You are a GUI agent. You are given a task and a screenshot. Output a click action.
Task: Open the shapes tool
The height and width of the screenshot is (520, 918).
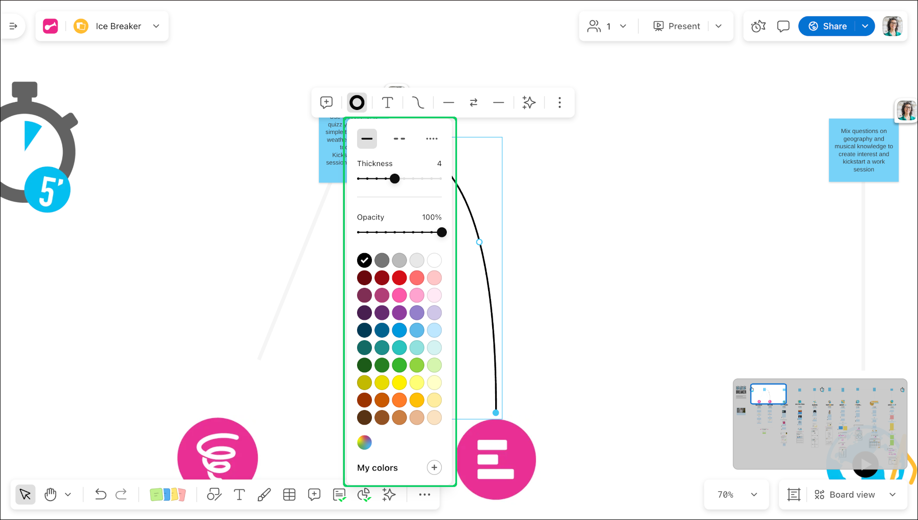pos(214,495)
